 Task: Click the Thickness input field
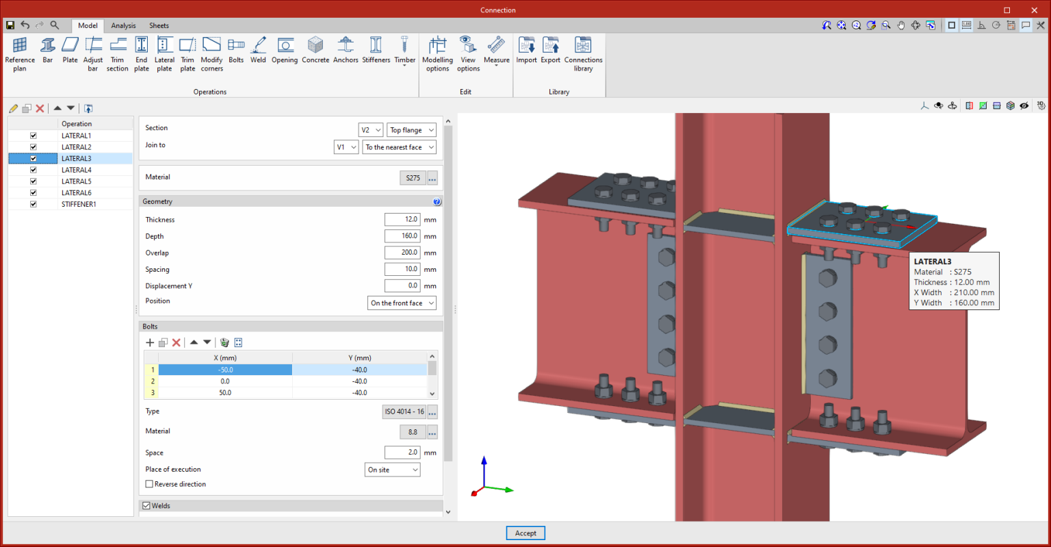pos(402,220)
